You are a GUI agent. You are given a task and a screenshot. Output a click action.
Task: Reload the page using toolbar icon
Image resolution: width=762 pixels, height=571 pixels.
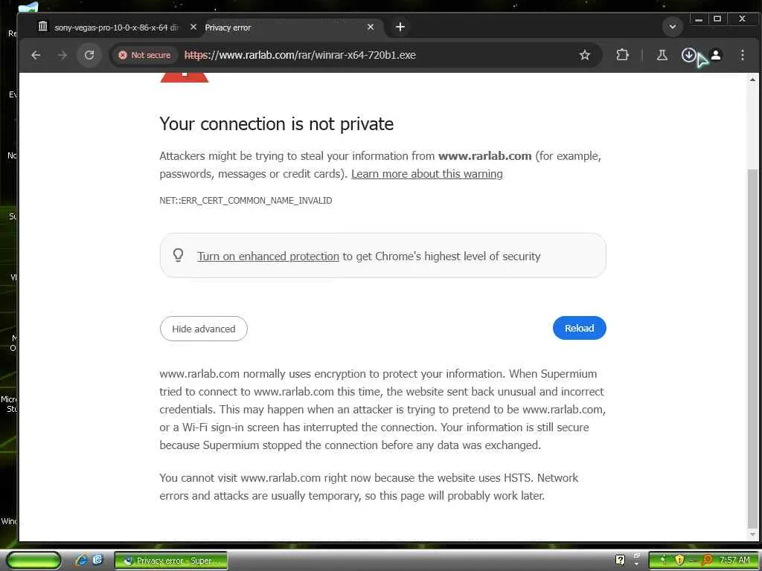point(89,55)
